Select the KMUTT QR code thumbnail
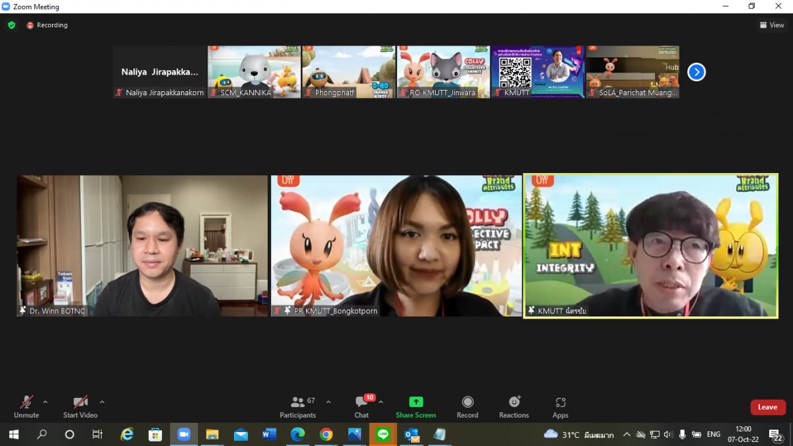 click(x=538, y=72)
